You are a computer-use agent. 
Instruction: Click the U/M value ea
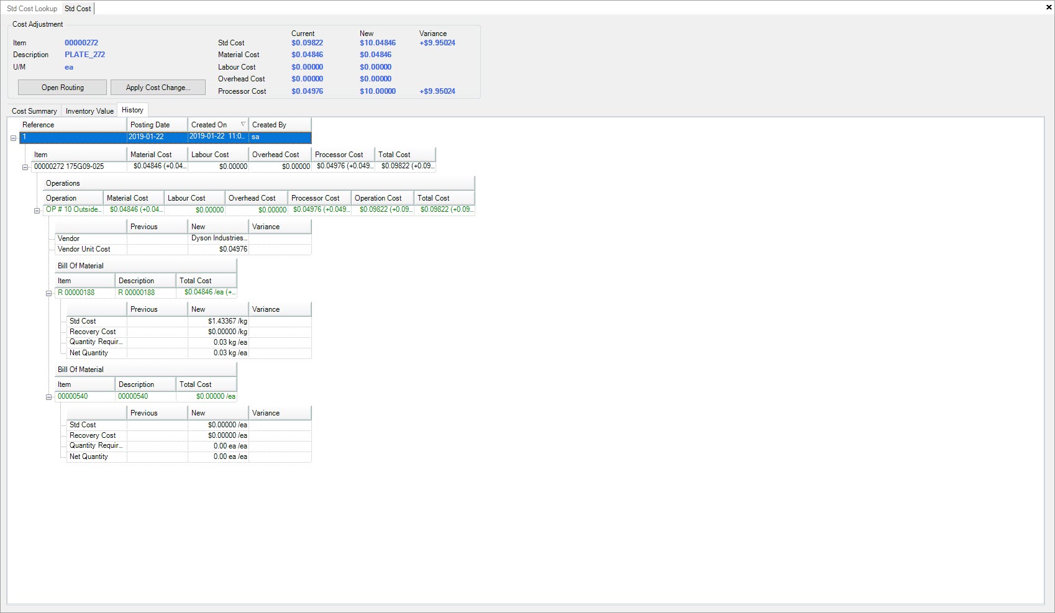[69, 67]
